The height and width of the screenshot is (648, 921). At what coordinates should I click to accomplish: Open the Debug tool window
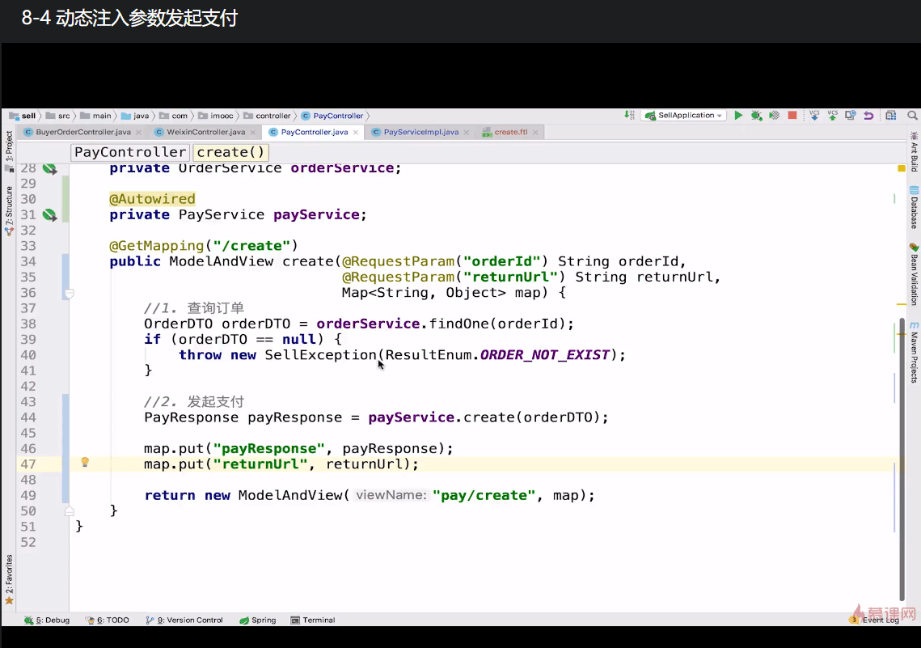pos(47,620)
